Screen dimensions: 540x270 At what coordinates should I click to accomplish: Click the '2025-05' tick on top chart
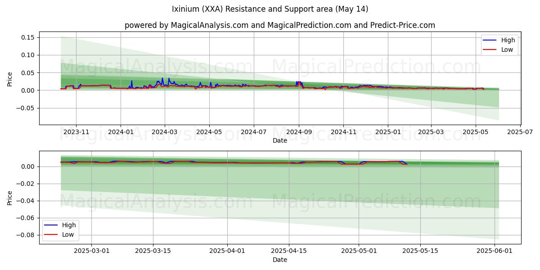coord(476,132)
